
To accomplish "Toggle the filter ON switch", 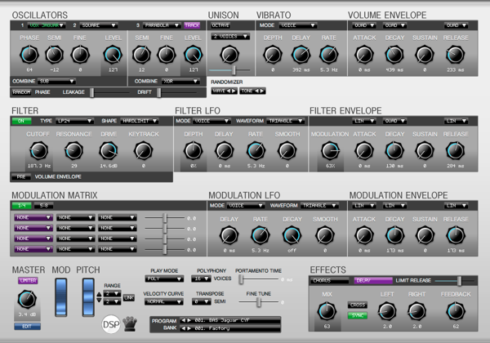I will (21, 121).
